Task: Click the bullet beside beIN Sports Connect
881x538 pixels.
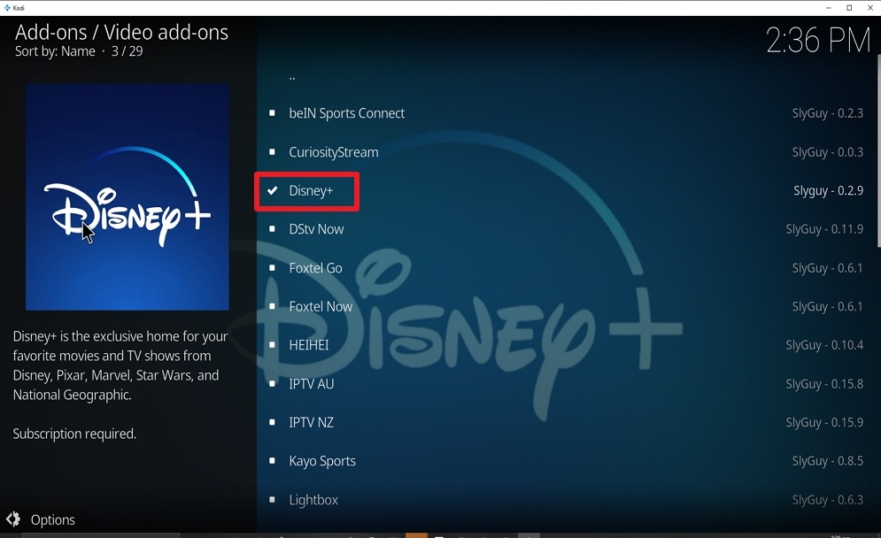Action: click(x=273, y=113)
